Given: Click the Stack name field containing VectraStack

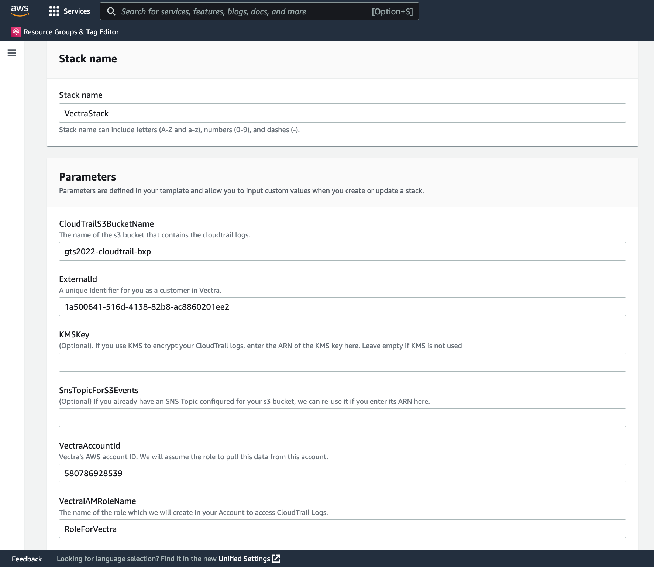Looking at the screenshot, I should [342, 113].
